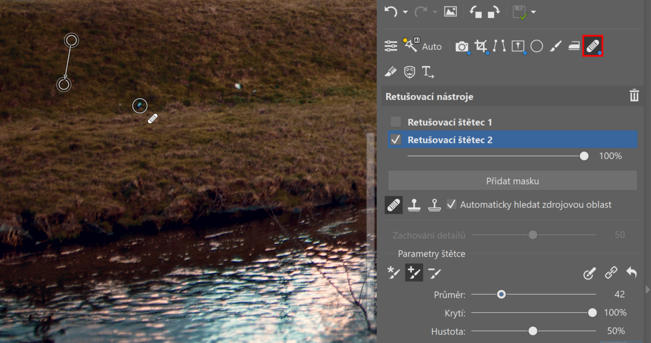Open the Text tool

pos(428,72)
